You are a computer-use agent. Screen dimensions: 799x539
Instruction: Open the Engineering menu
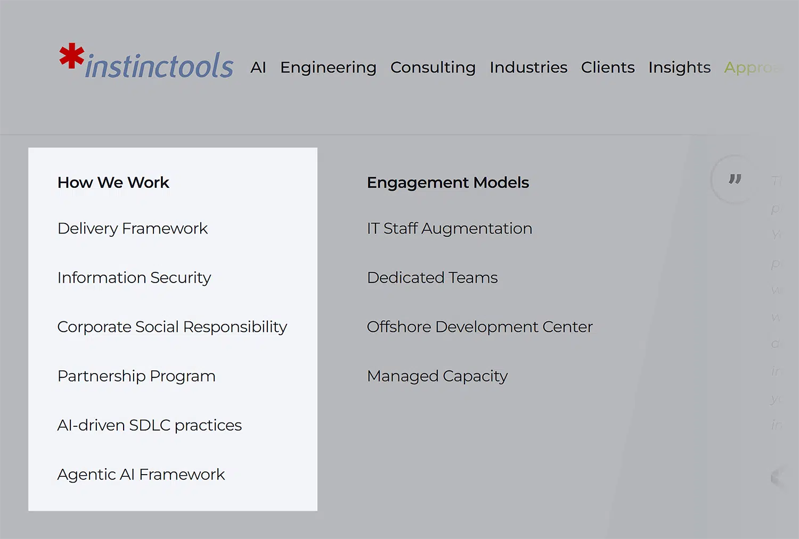[328, 68]
